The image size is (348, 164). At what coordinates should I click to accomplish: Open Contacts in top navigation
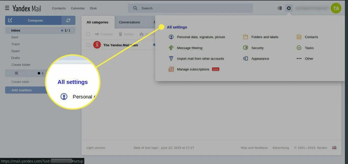(x=59, y=8)
